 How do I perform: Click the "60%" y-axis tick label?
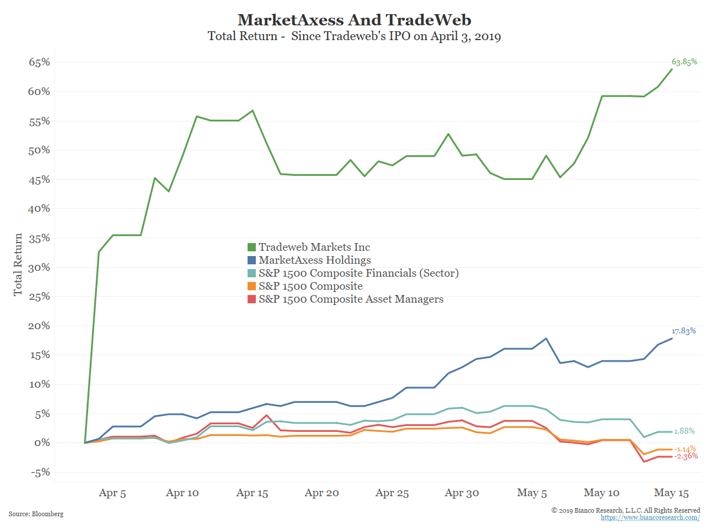(40, 91)
